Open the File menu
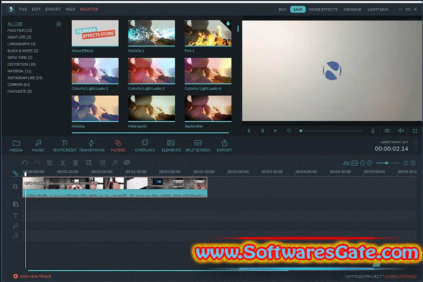 23,9
